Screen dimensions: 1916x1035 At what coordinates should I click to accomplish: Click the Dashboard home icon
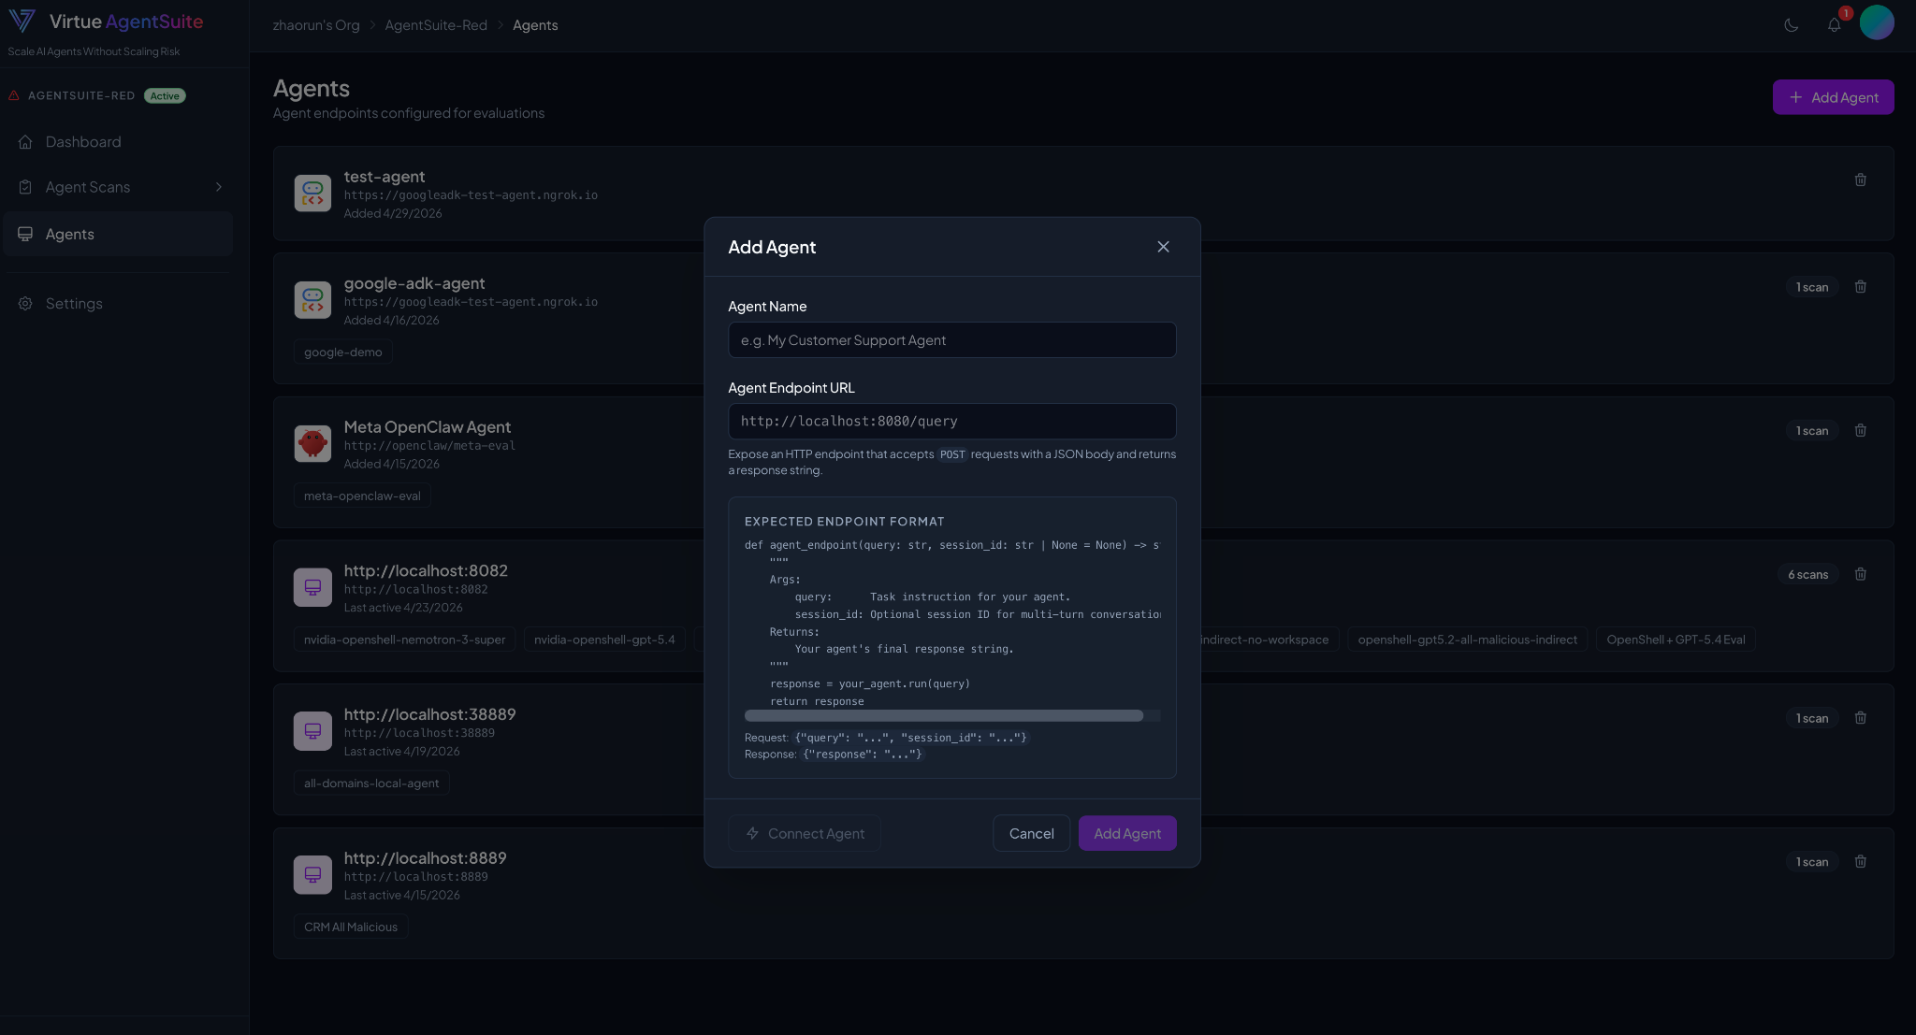pyautogui.click(x=25, y=142)
